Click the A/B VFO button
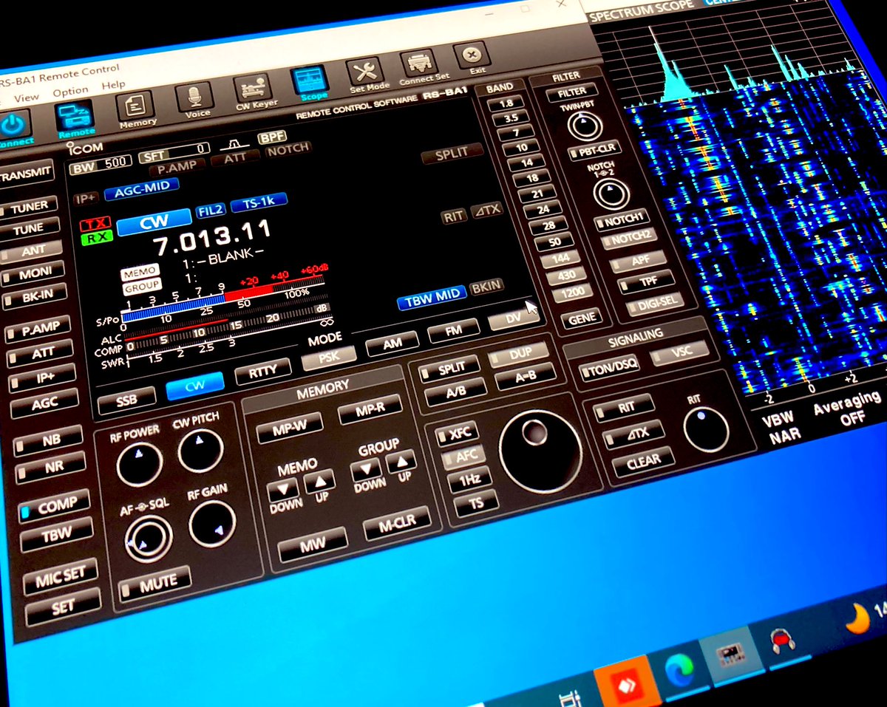Viewport: 887px width, 707px height. pyautogui.click(x=456, y=391)
